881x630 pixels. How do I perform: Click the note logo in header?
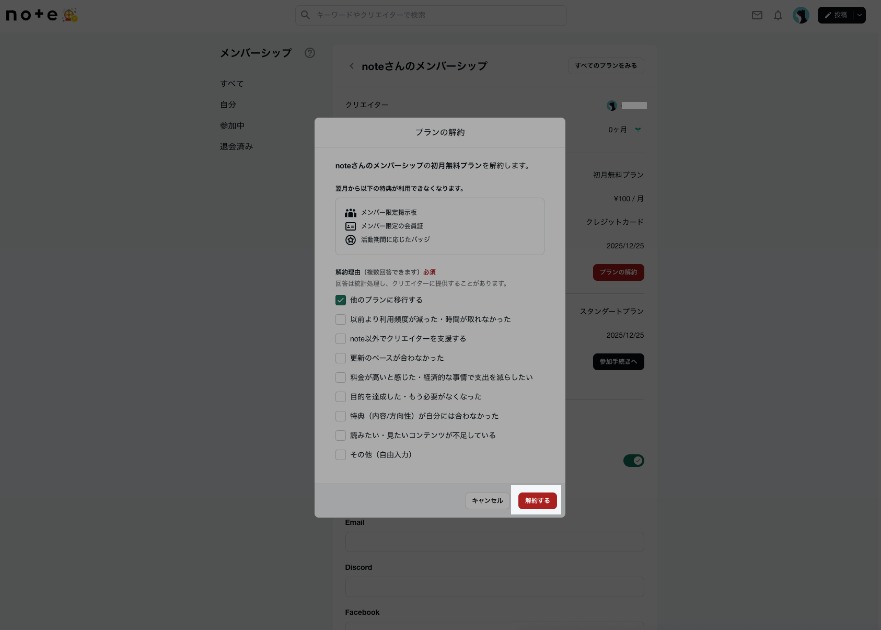coord(42,15)
